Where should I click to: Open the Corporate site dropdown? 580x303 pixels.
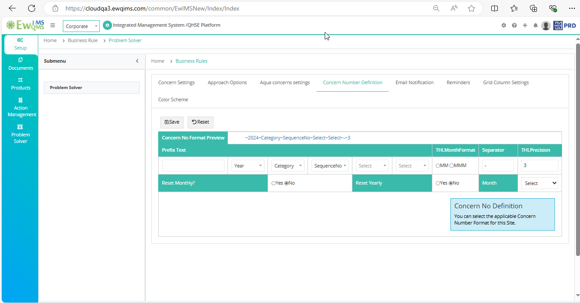coord(81,26)
